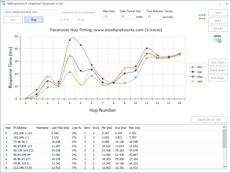The width and height of the screenshot is (231, 173).
Task: Click the Max (ms) column header
Action: (135, 128)
